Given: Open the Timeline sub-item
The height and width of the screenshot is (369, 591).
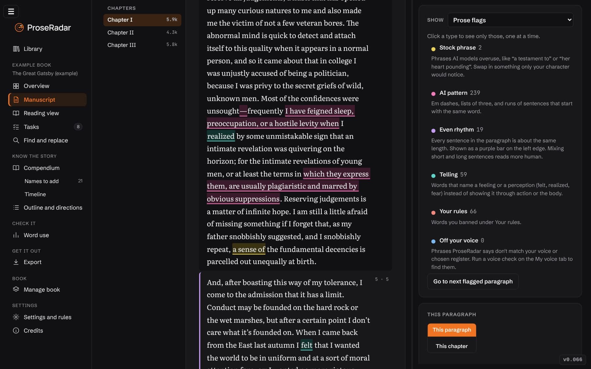Looking at the screenshot, I should (x=35, y=194).
